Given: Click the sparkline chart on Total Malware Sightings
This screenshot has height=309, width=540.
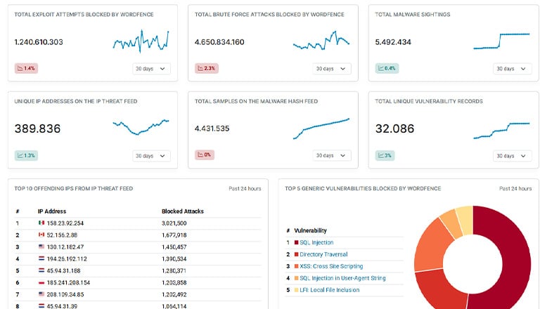Looking at the screenshot, I should click(x=501, y=41).
